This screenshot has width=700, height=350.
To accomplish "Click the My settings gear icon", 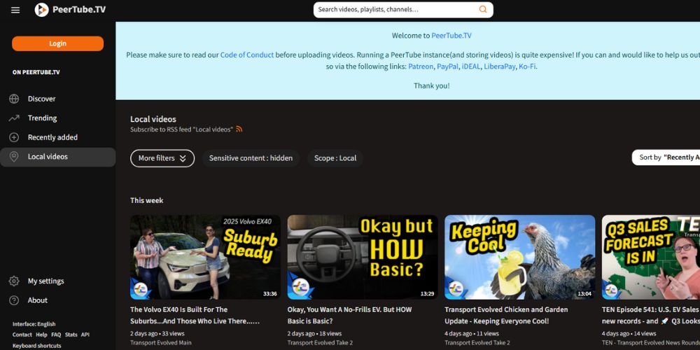I will tap(14, 281).
